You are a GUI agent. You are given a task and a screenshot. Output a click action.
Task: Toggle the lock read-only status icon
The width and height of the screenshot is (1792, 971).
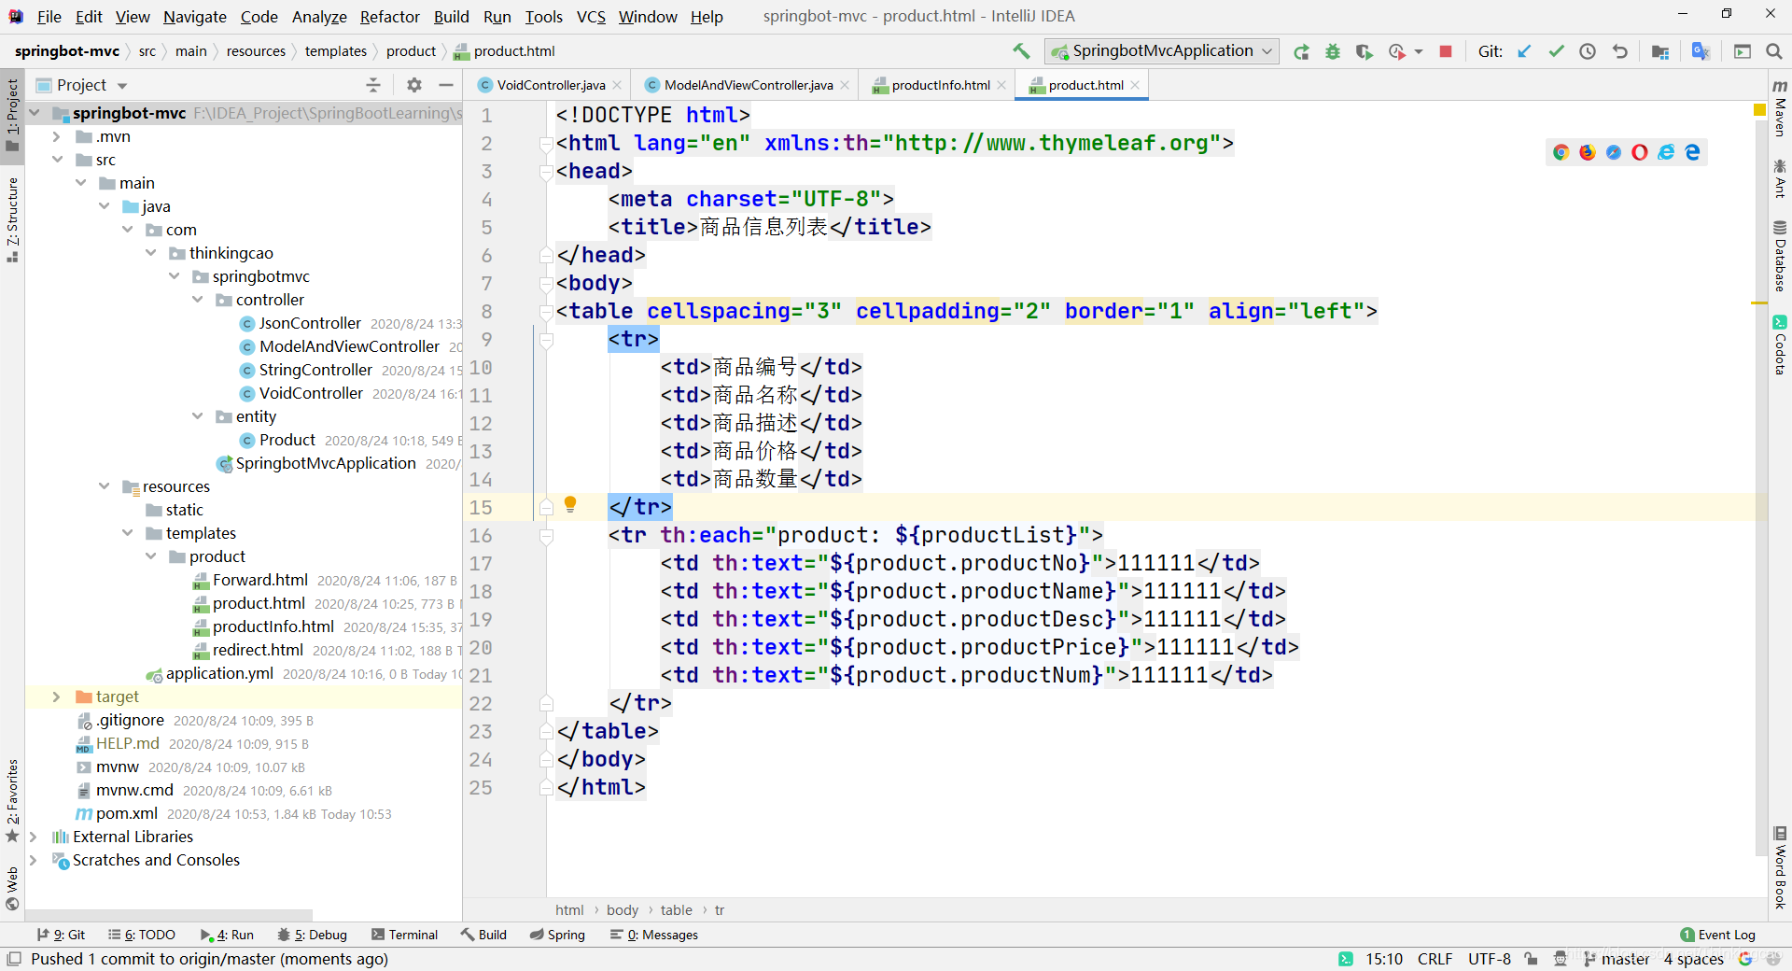point(1531,959)
